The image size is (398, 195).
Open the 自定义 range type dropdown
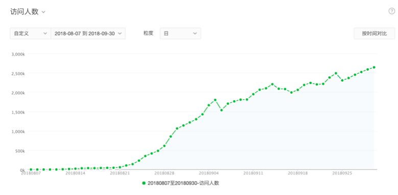click(31, 33)
